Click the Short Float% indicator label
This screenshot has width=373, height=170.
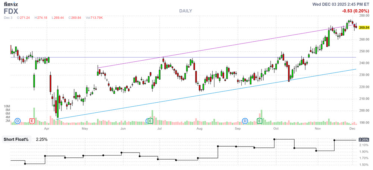coord(16,139)
